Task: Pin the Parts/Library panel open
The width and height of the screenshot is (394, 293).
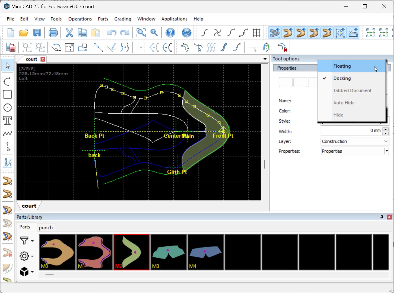Action: click(382, 217)
